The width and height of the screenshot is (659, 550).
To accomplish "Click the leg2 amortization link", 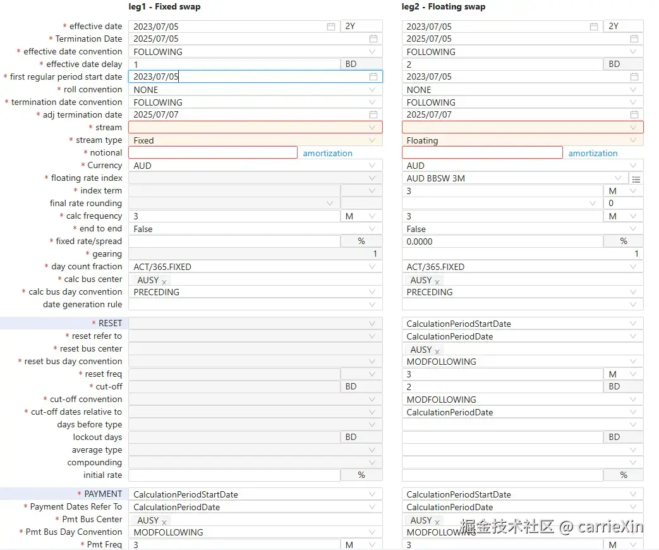I will coord(593,153).
